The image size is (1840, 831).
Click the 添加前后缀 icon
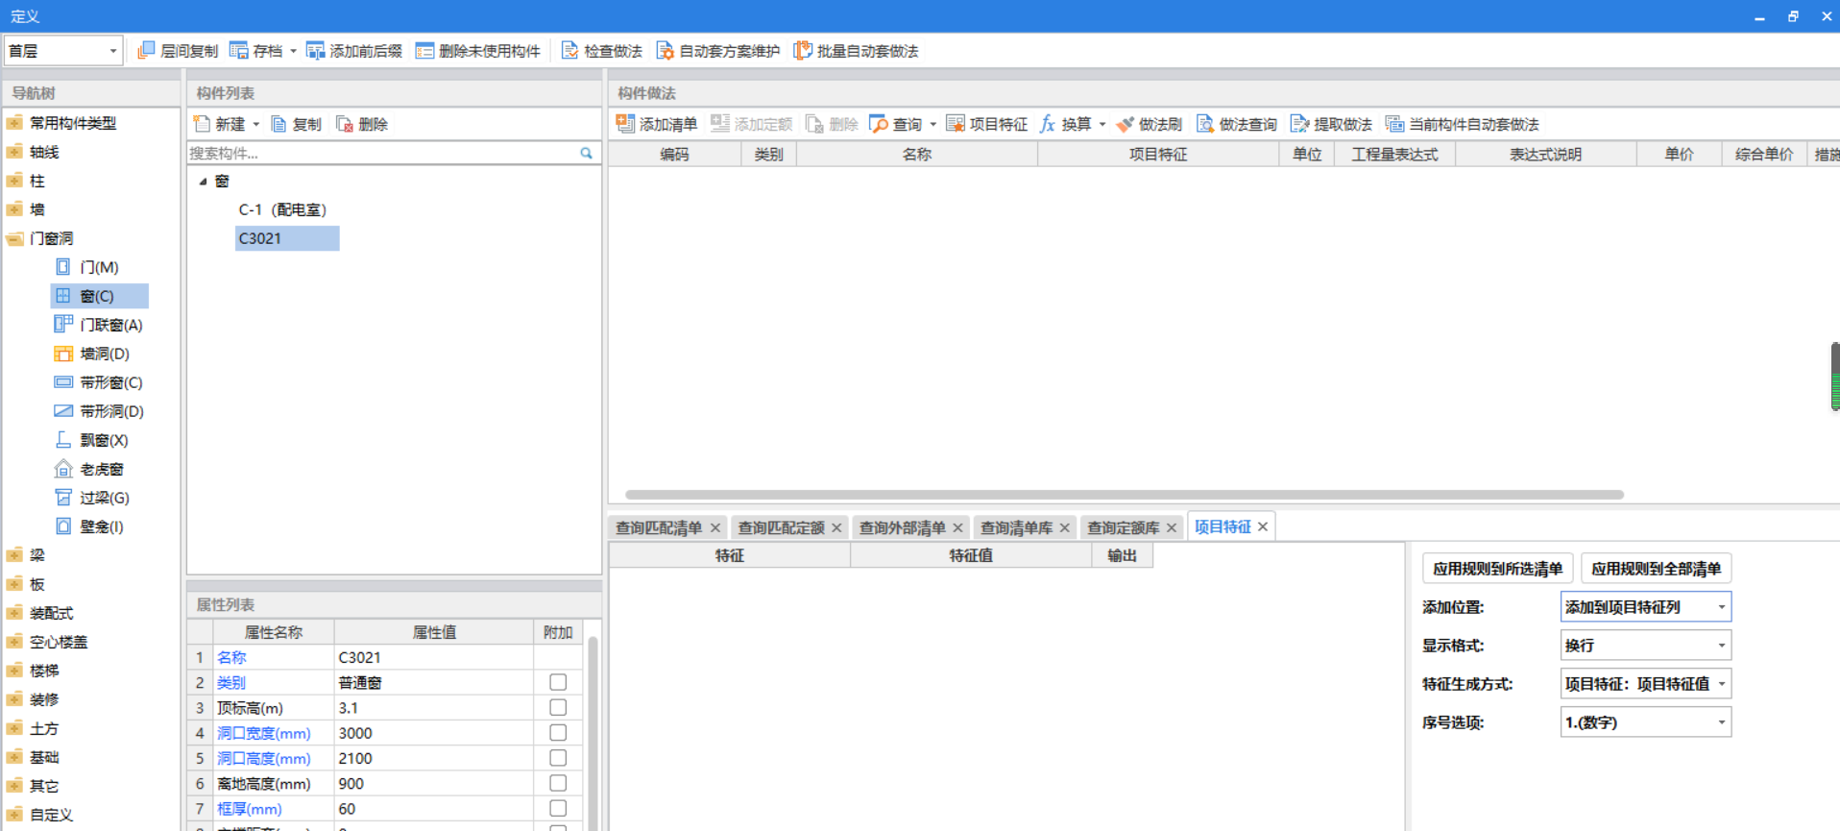(315, 51)
